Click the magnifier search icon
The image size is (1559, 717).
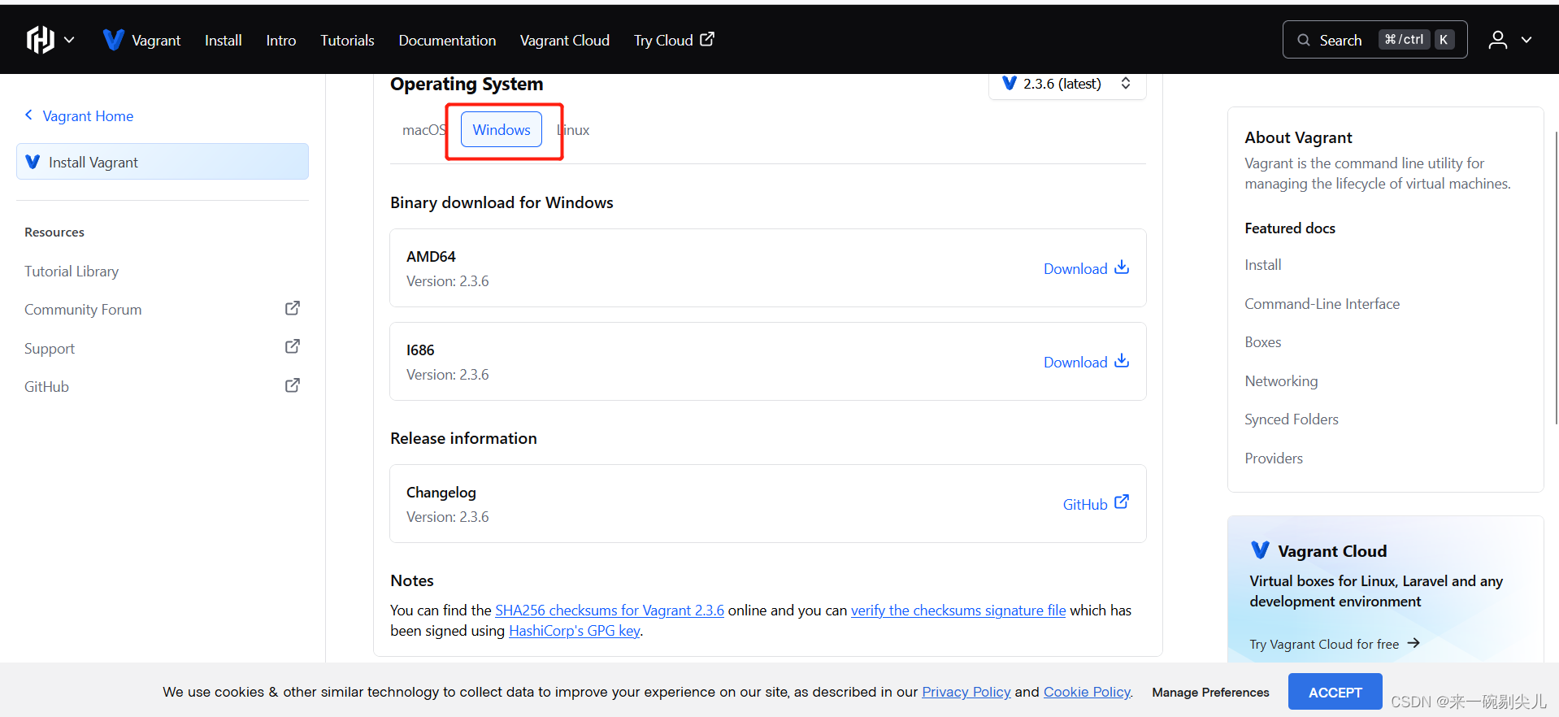(1304, 40)
